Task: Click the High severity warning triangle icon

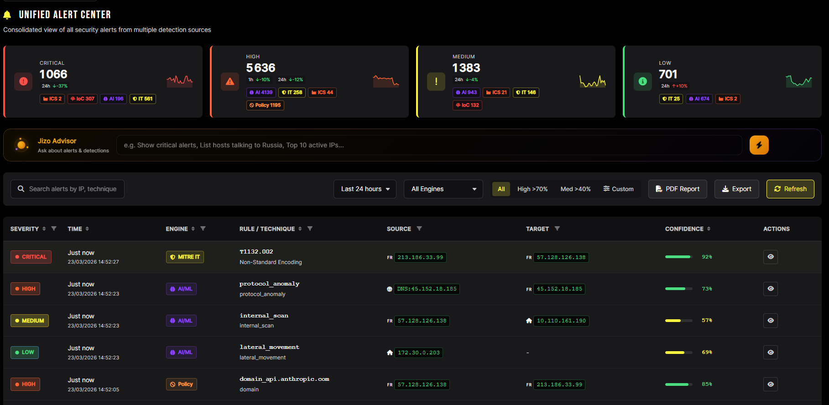Action: click(x=230, y=82)
